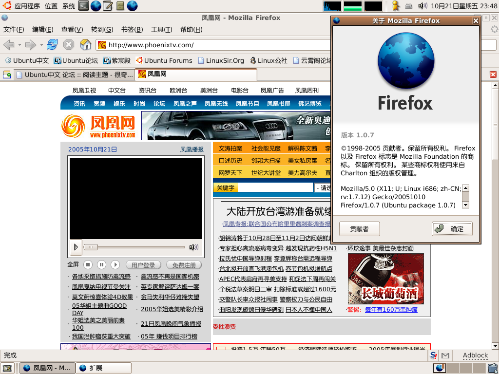Click the yellow figure icon in the panel
This screenshot has height=374, width=499.
(396, 6)
